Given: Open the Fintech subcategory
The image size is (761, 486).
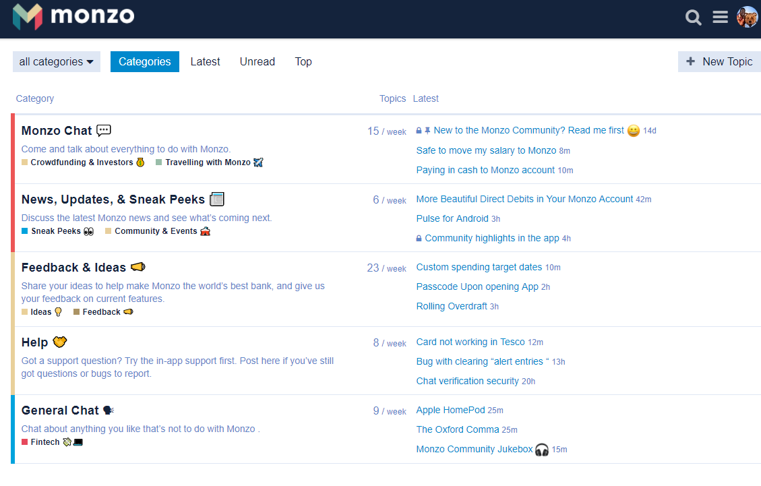Looking at the screenshot, I should click(x=45, y=442).
